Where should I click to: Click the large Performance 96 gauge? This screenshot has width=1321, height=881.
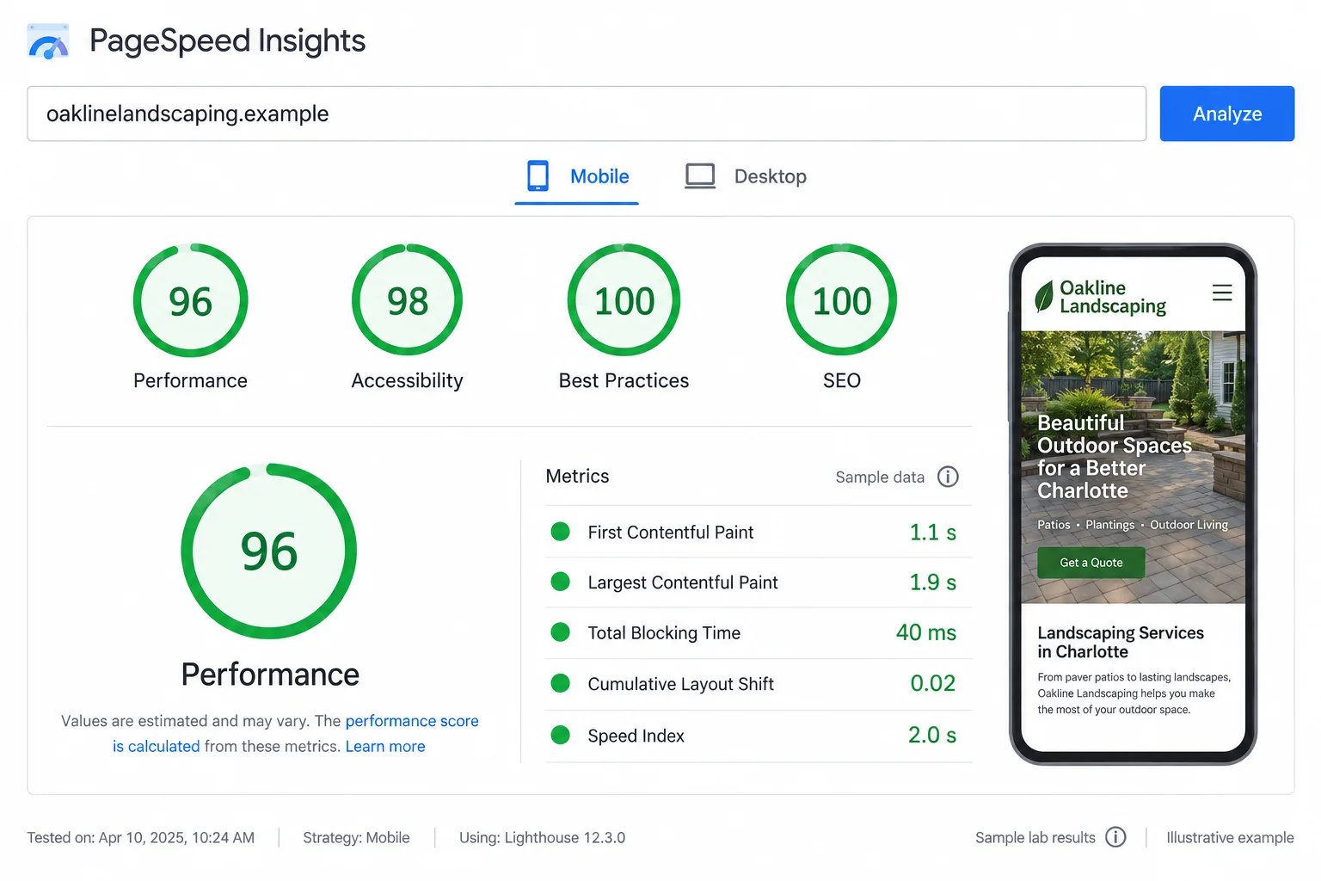(x=269, y=551)
